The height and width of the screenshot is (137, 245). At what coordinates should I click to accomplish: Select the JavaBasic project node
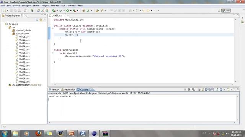pos(11,24)
